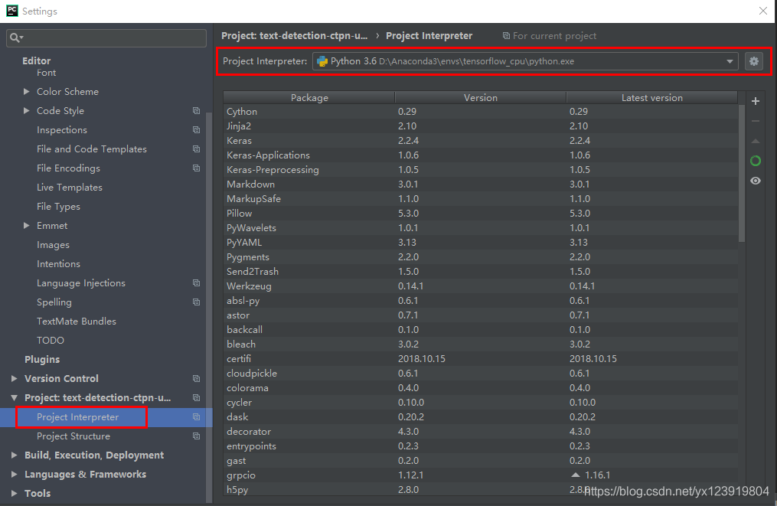Click the project-level icon beside Inspections

[x=196, y=130]
